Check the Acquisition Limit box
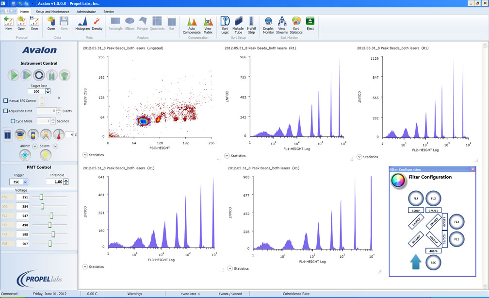Screen dimensions: 489x298 (6, 111)
